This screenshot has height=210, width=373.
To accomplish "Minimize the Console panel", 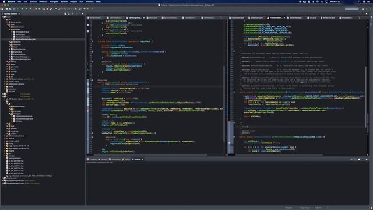I will (363, 159).
